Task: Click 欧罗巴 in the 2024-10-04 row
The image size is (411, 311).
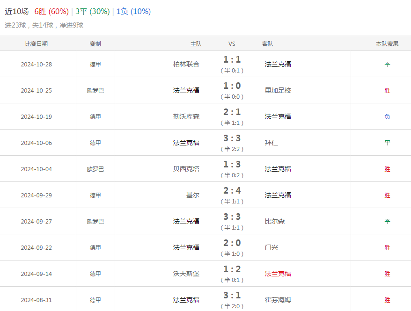Action: point(95,169)
